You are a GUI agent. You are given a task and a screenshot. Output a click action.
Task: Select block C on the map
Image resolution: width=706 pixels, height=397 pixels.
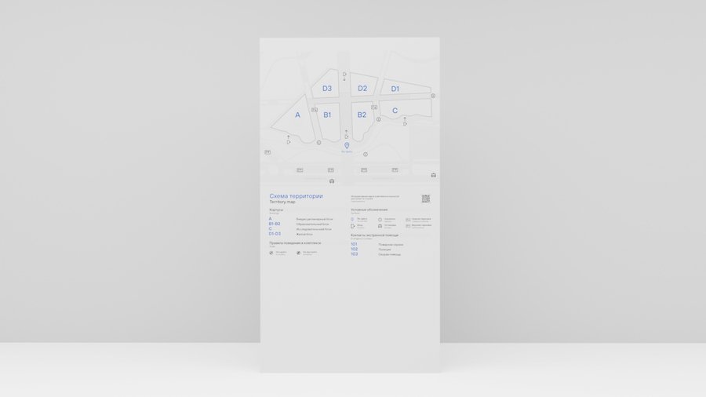[x=395, y=111]
